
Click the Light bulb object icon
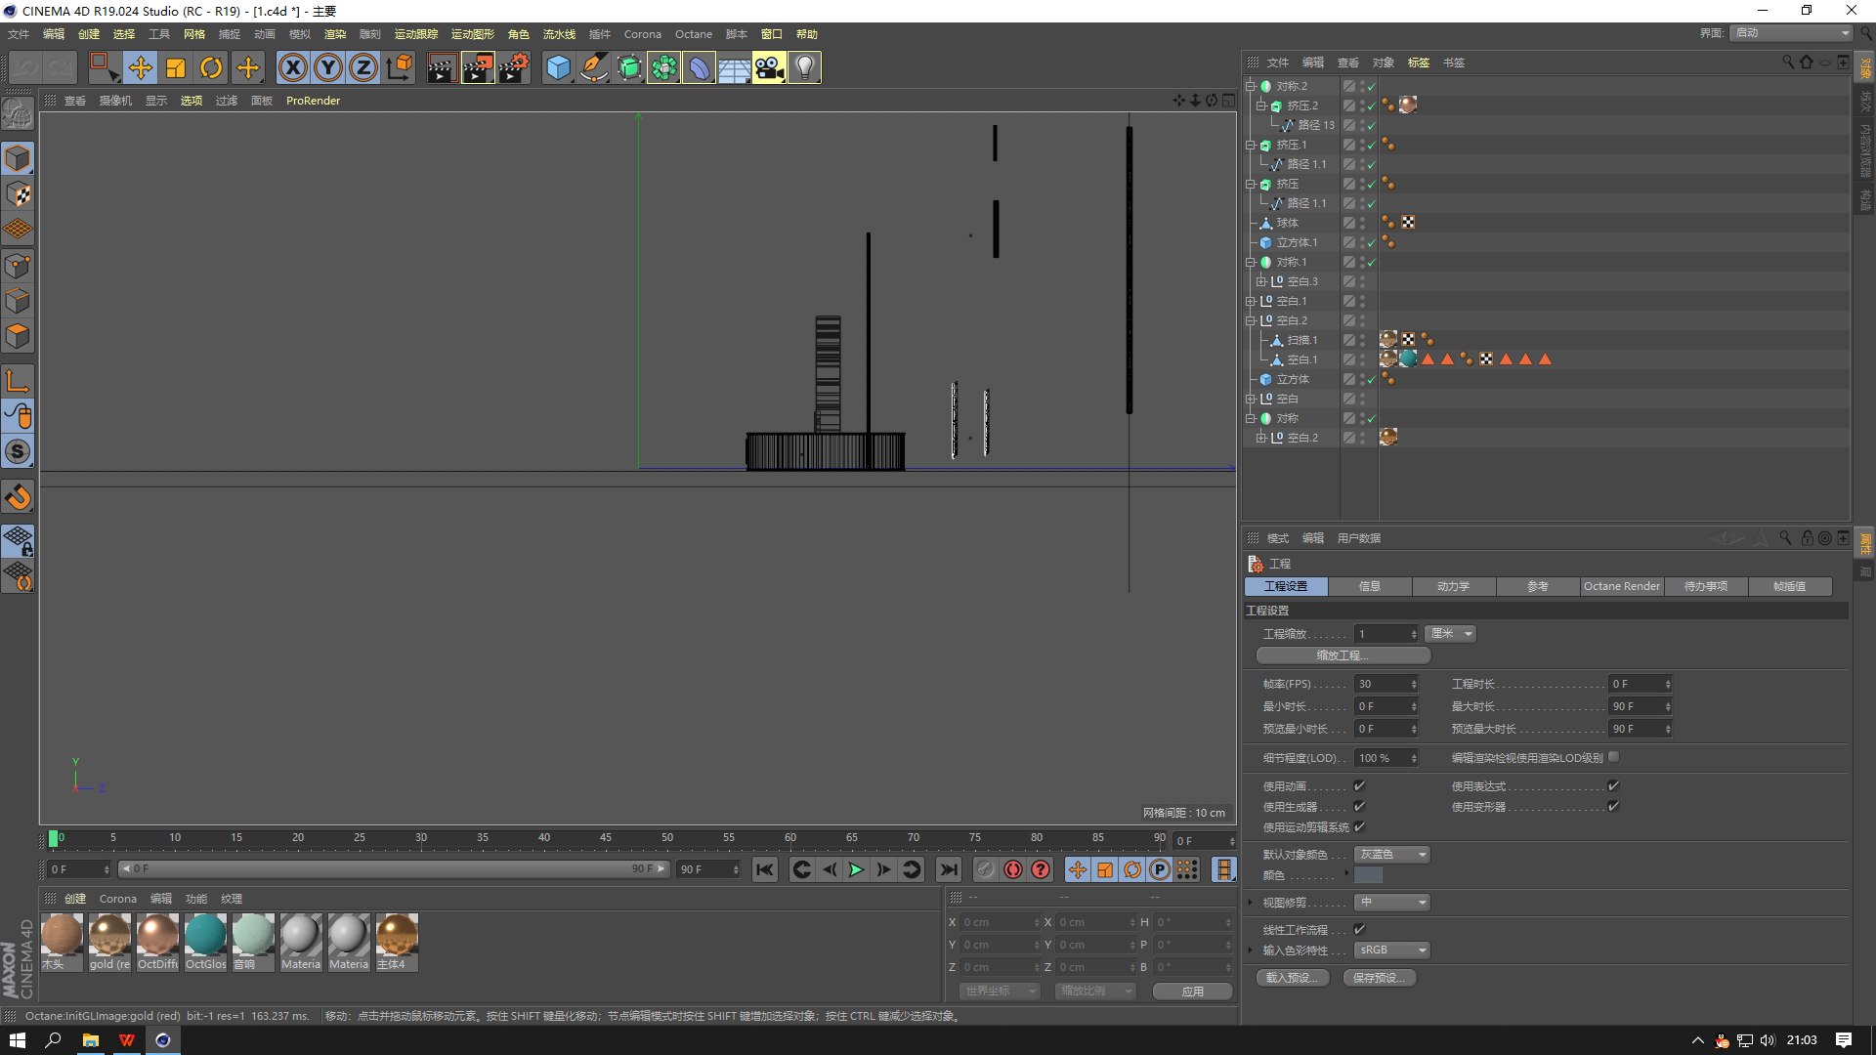pos(804,67)
